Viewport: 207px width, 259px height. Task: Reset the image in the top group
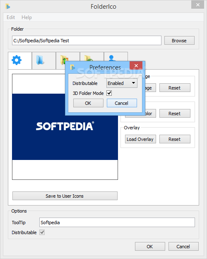(x=175, y=88)
